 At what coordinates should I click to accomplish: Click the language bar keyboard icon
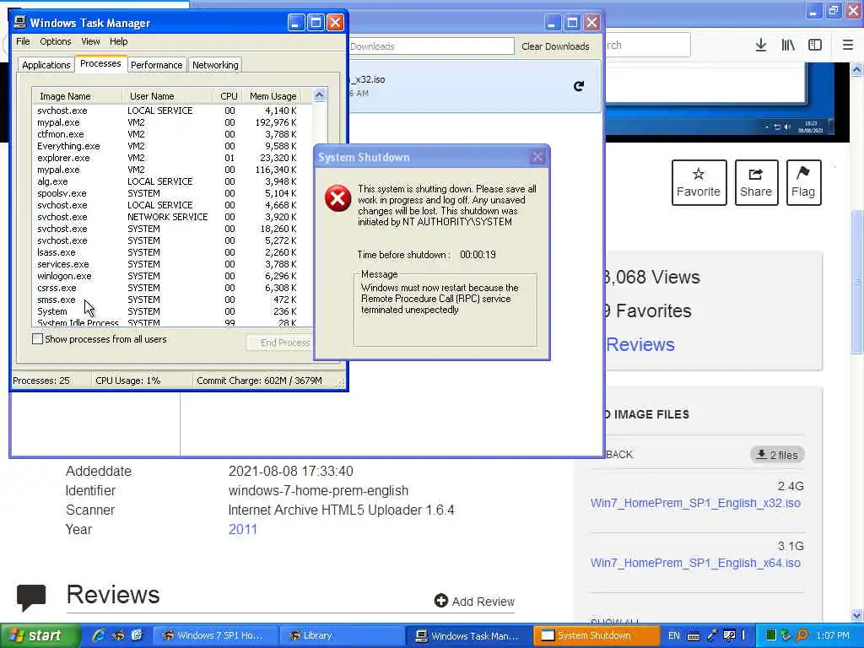694,636
